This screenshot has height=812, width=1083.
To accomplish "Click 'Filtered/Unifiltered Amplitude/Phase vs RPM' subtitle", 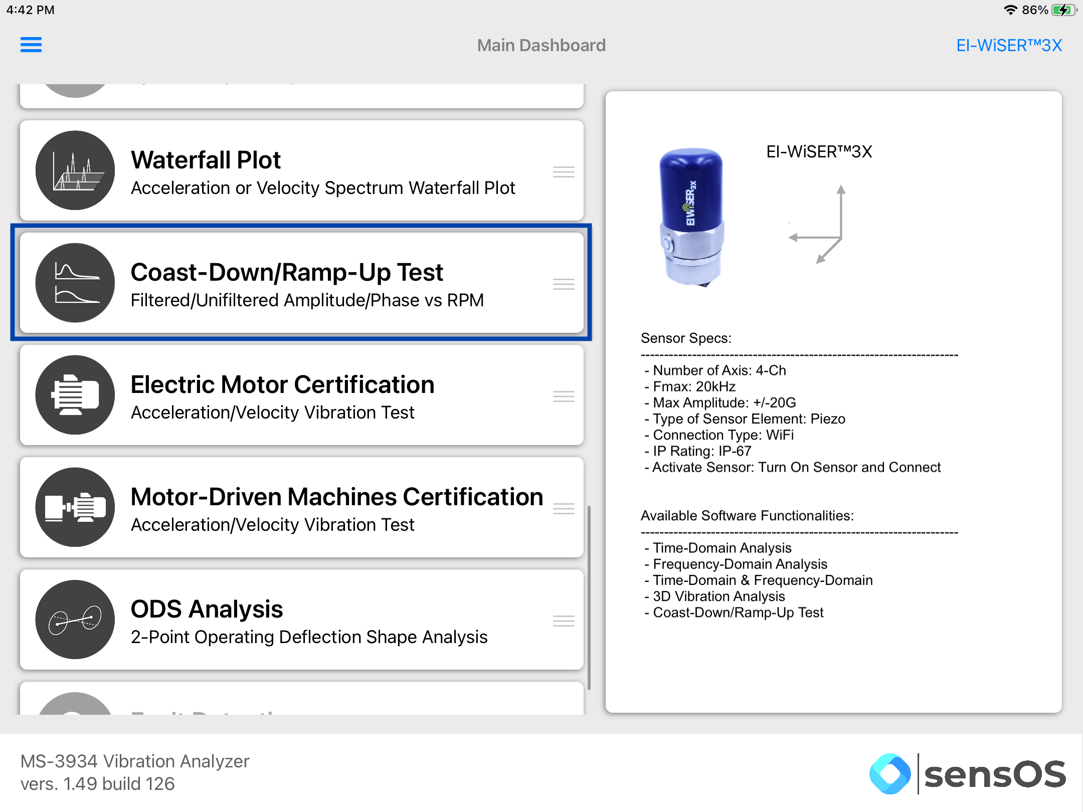I will (x=307, y=300).
